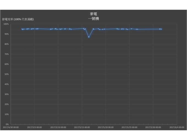Click the chart title 麥電
This screenshot has width=187, height=140.
point(94,14)
